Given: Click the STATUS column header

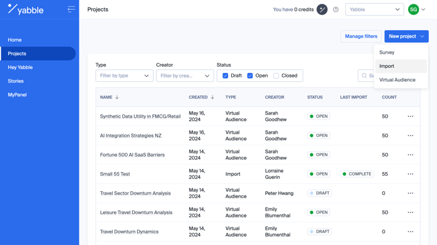Looking at the screenshot, I should pyautogui.click(x=315, y=97).
